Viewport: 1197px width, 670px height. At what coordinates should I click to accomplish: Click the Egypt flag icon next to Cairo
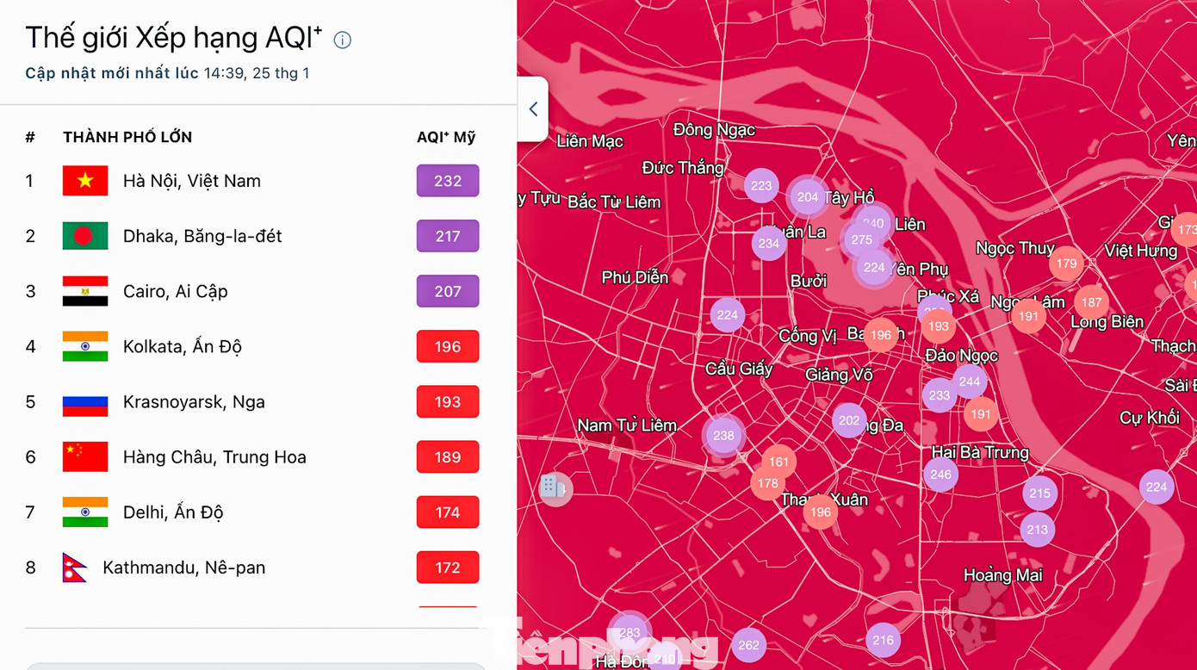pyautogui.click(x=85, y=291)
